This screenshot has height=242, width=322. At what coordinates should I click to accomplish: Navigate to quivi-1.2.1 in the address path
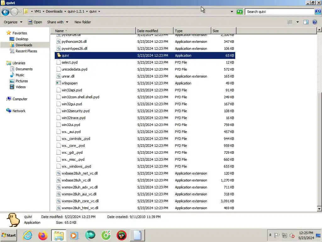76,12
